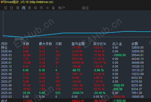This screenshot has width=151, height=102.
Task: Open the 备 notes tab
Action: coord(53,8)
